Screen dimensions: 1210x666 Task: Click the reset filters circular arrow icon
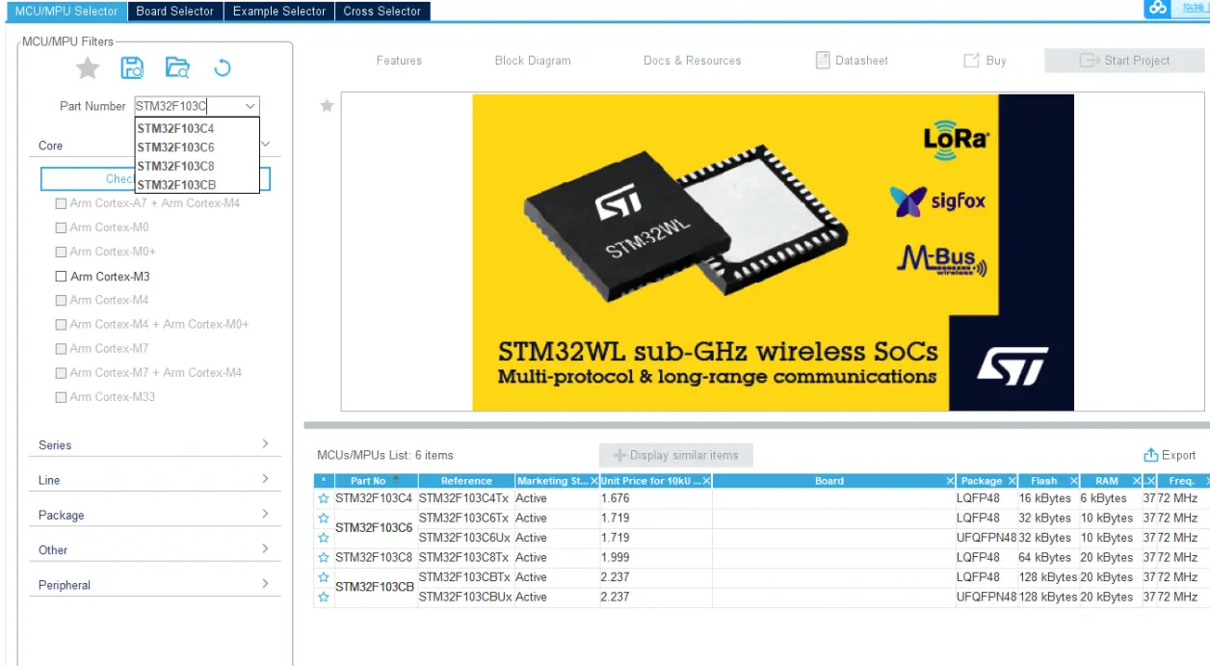pos(223,67)
